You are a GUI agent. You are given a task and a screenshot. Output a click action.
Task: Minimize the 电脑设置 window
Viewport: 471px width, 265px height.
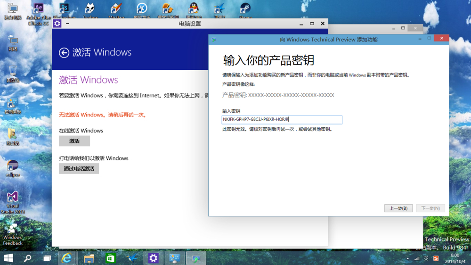301,24
